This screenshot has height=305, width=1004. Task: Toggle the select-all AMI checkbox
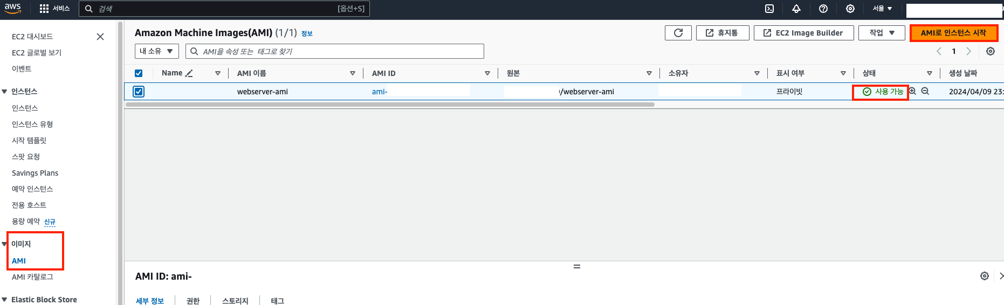tap(139, 73)
